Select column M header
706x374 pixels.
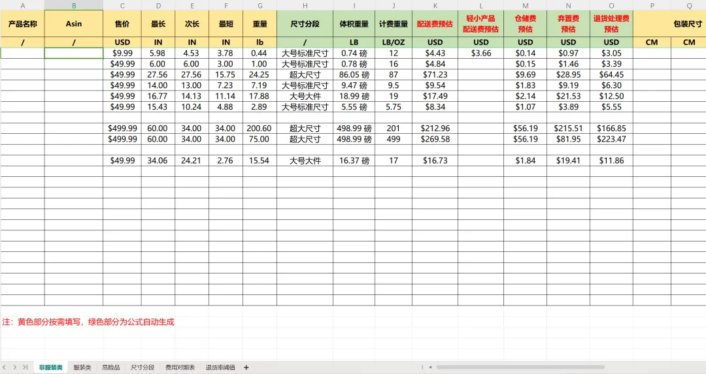tap(525, 5)
